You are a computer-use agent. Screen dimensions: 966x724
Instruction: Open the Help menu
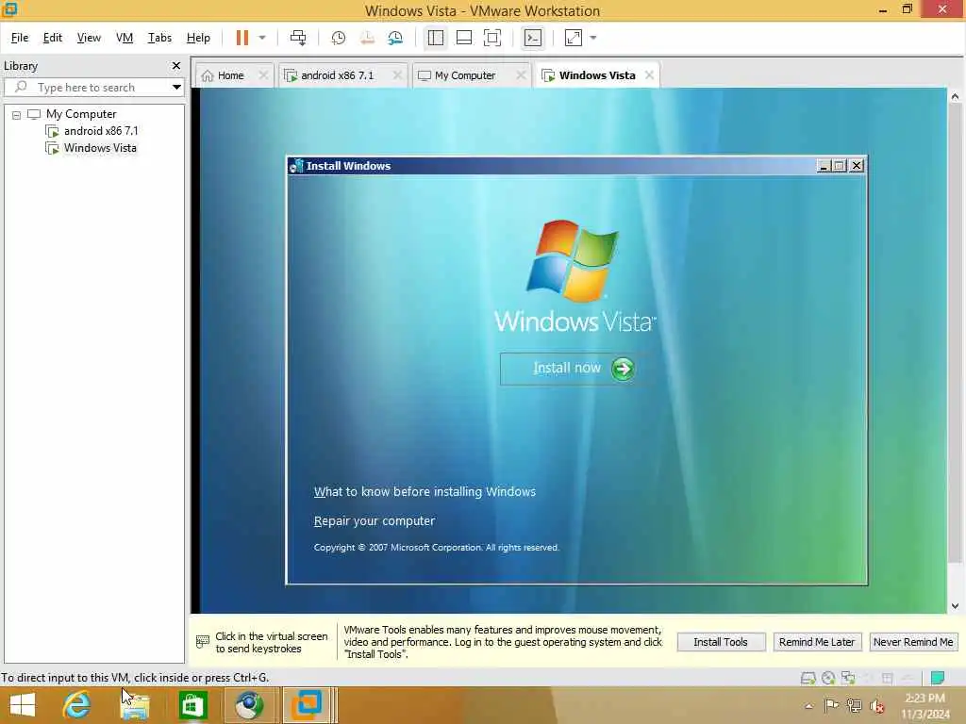click(x=198, y=38)
